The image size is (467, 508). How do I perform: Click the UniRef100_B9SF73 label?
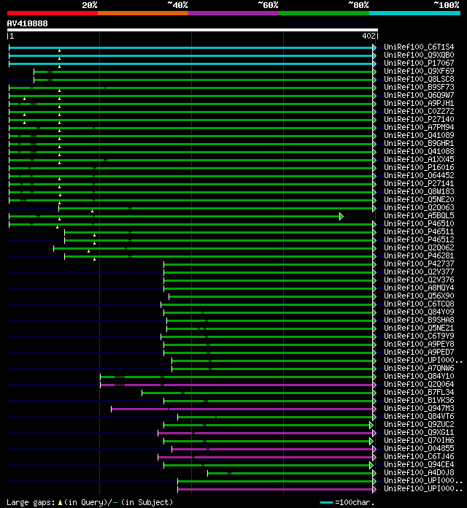tap(419, 88)
